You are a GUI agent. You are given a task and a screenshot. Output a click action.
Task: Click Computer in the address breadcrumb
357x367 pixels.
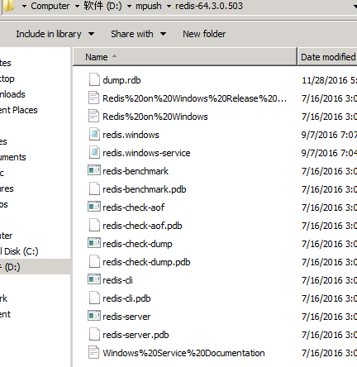point(50,6)
